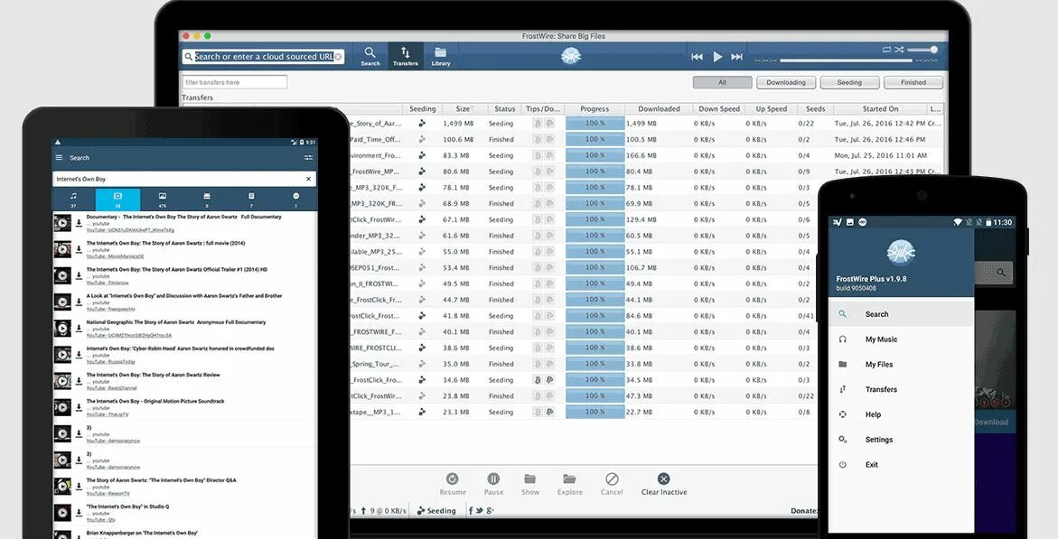Viewport: 1058px width, 539px height.
Task: Sort by the Progress column header
Action: pos(595,108)
